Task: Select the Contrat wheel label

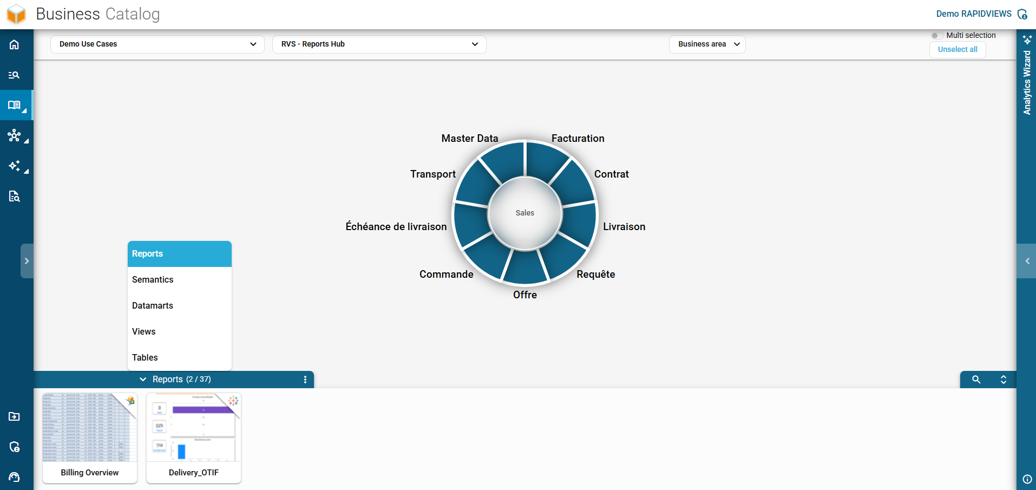Action: (612, 174)
